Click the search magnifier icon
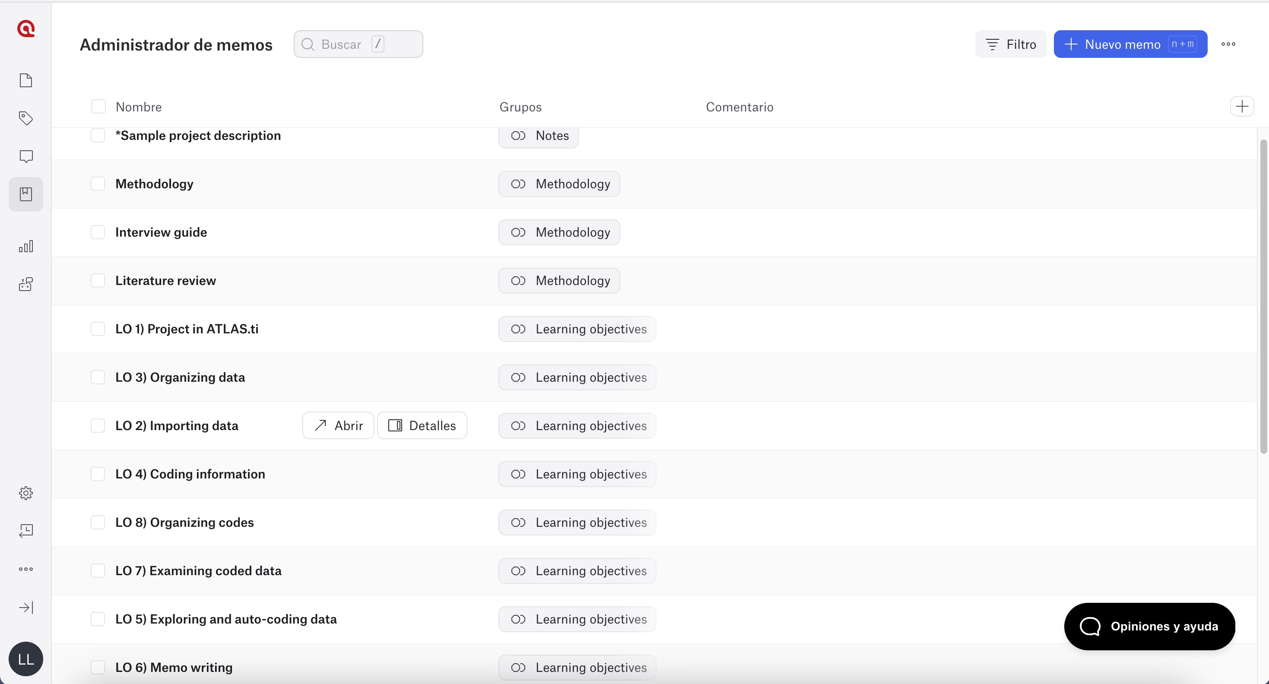The image size is (1269, 684). pyautogui.click(x=308, y=44)
